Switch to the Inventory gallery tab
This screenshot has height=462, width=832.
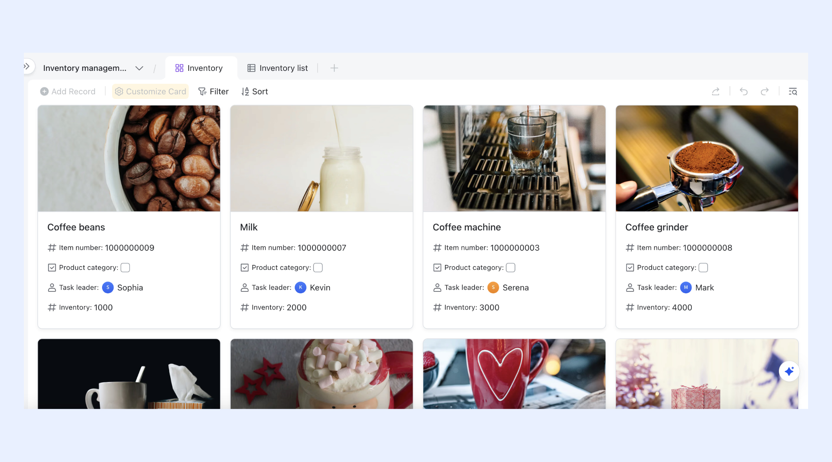199,68
